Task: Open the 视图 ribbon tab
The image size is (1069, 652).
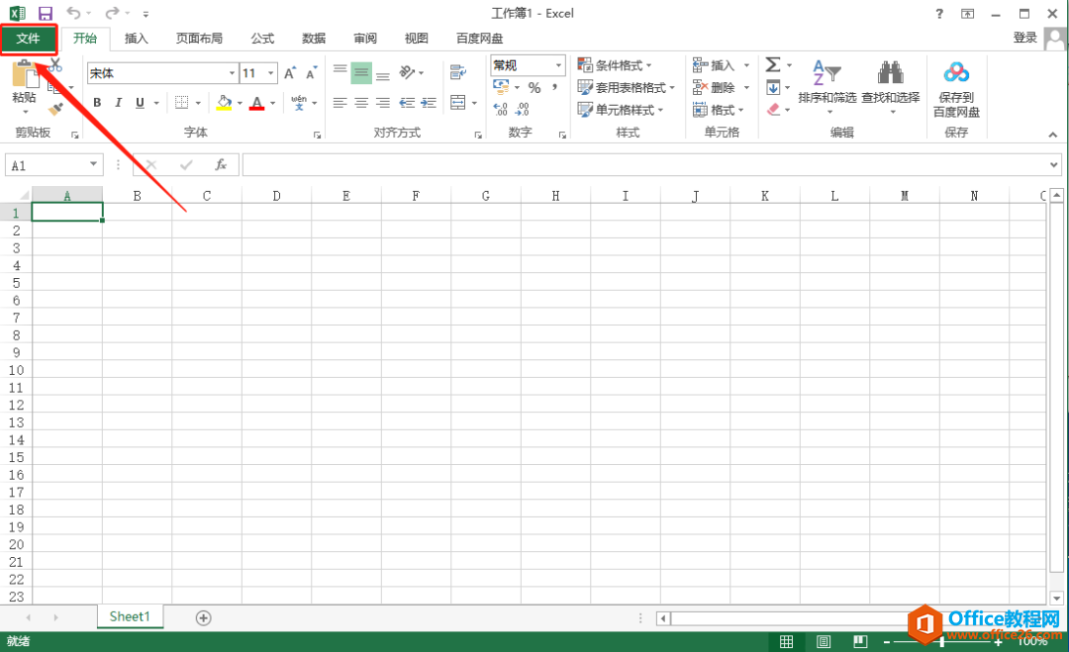Action: tap(417, 39)
